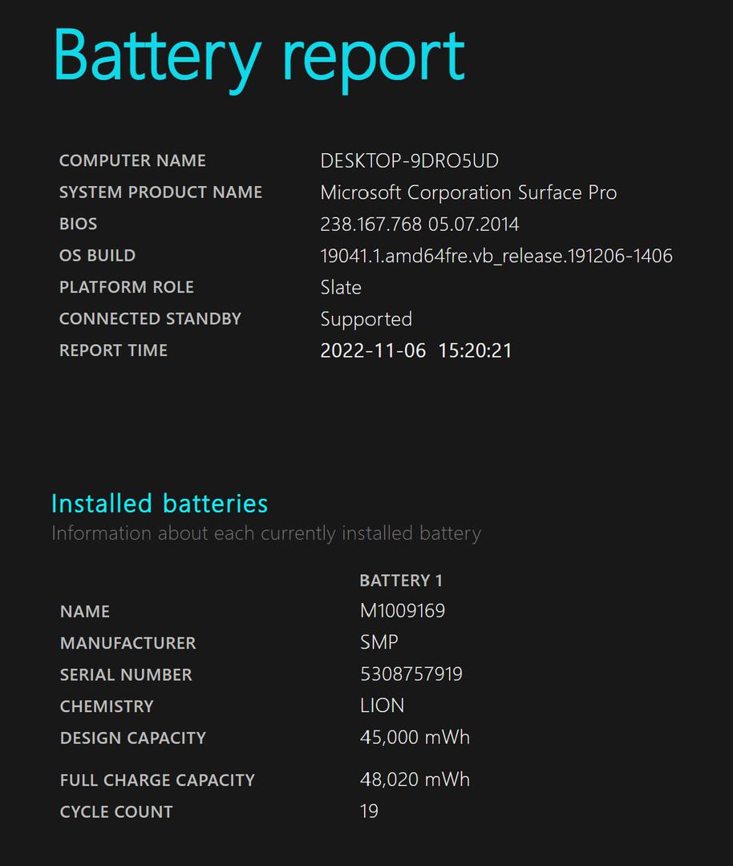Click the Microsoft Corporation Surface Pro text
The width and height of the screenshot is (733, 866).
pos(468,192)
